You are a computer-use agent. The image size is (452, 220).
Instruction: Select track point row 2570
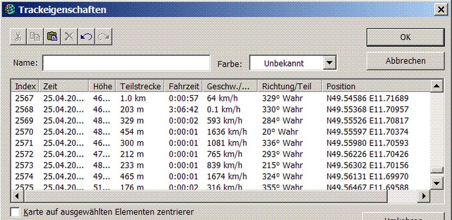[221, 132]
